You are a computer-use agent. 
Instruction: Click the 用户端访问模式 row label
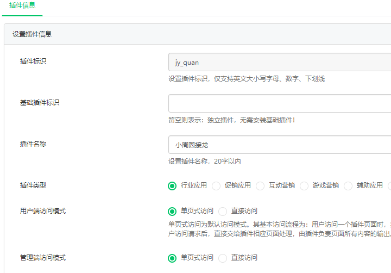click(43, 211)
